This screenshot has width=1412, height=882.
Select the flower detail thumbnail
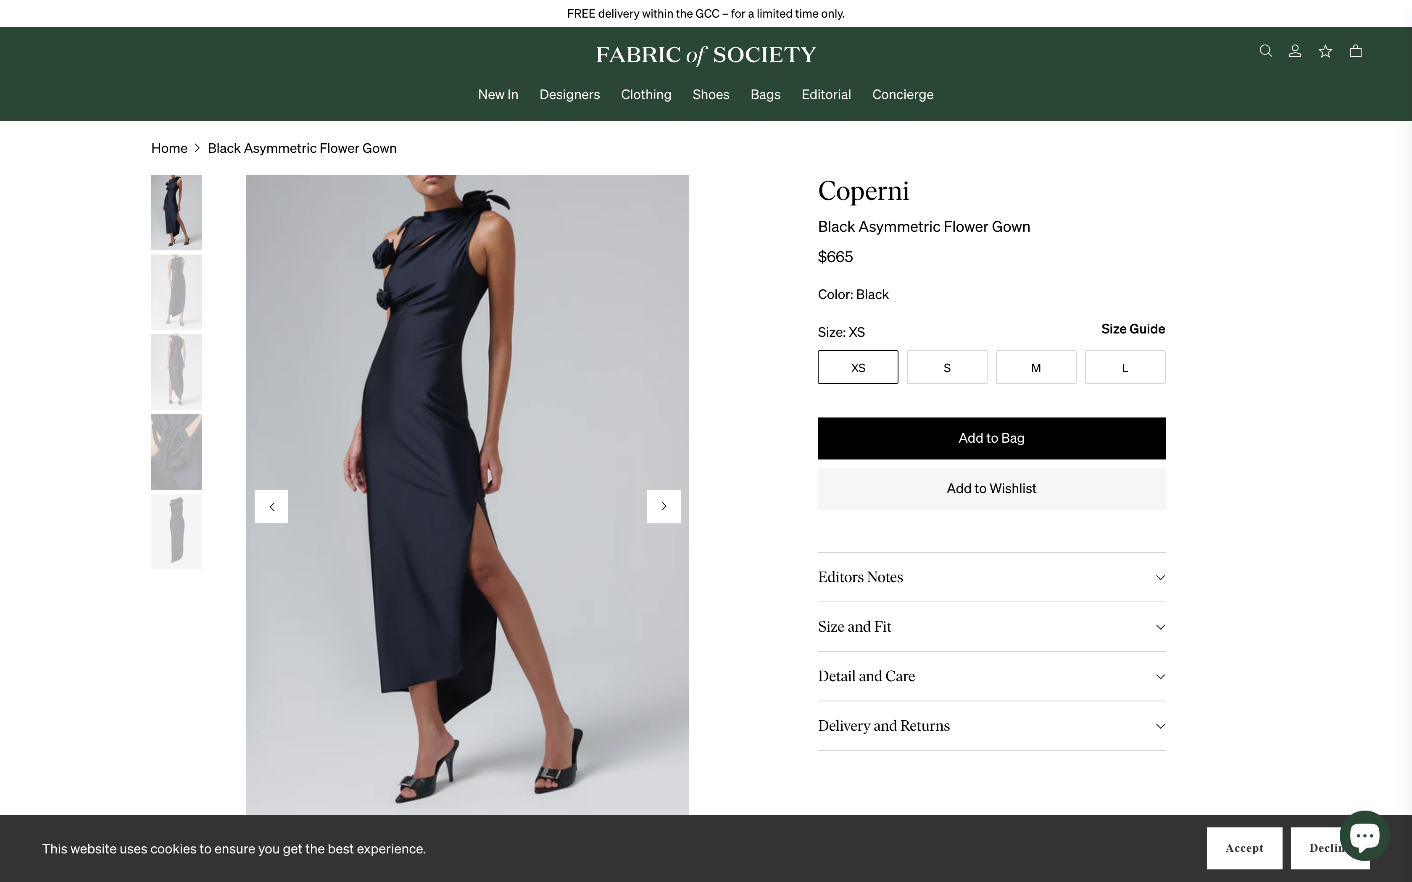pos(176,451)
